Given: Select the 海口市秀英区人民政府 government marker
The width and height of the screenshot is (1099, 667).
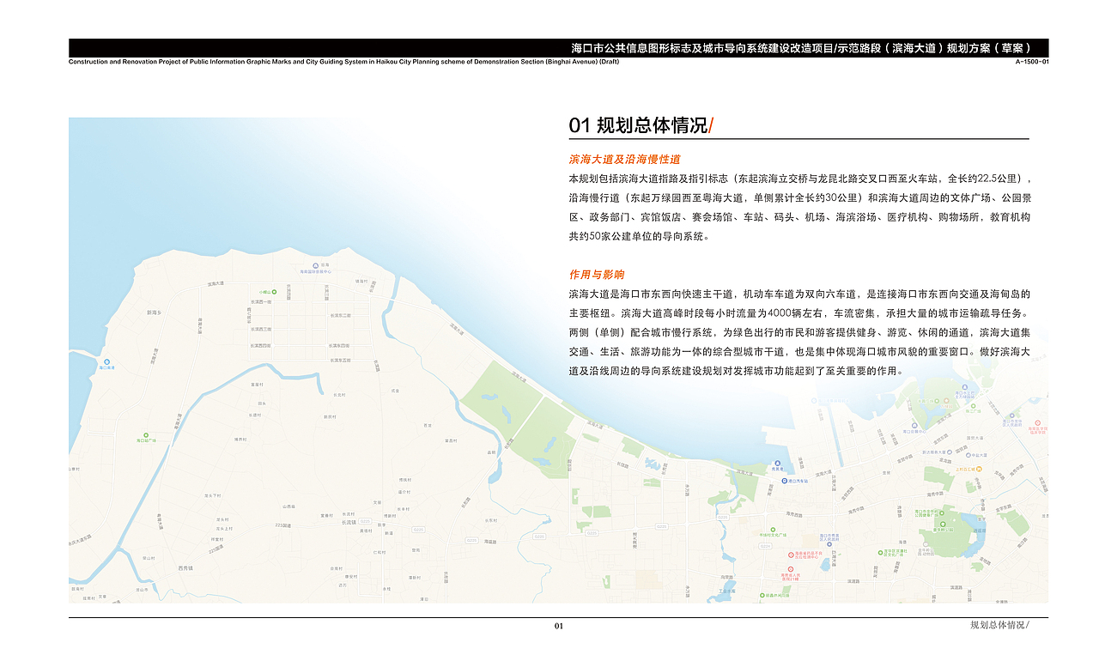Looking at the screenshot, I should coord(829,544).
